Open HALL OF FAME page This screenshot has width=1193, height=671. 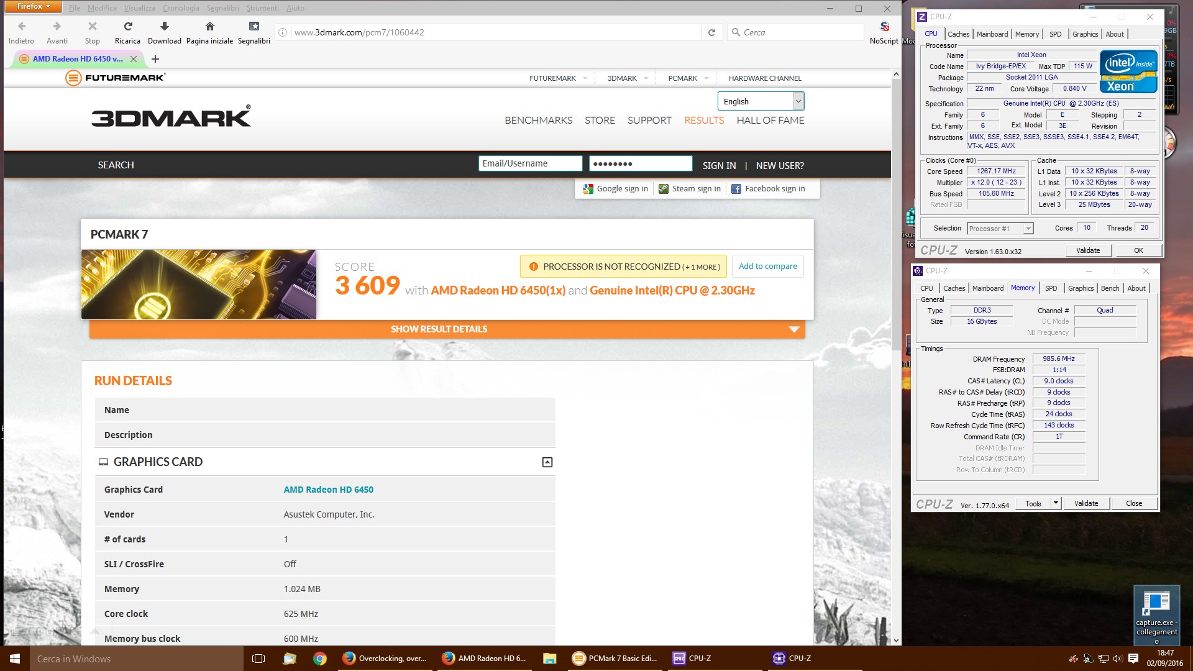point(770,121)
